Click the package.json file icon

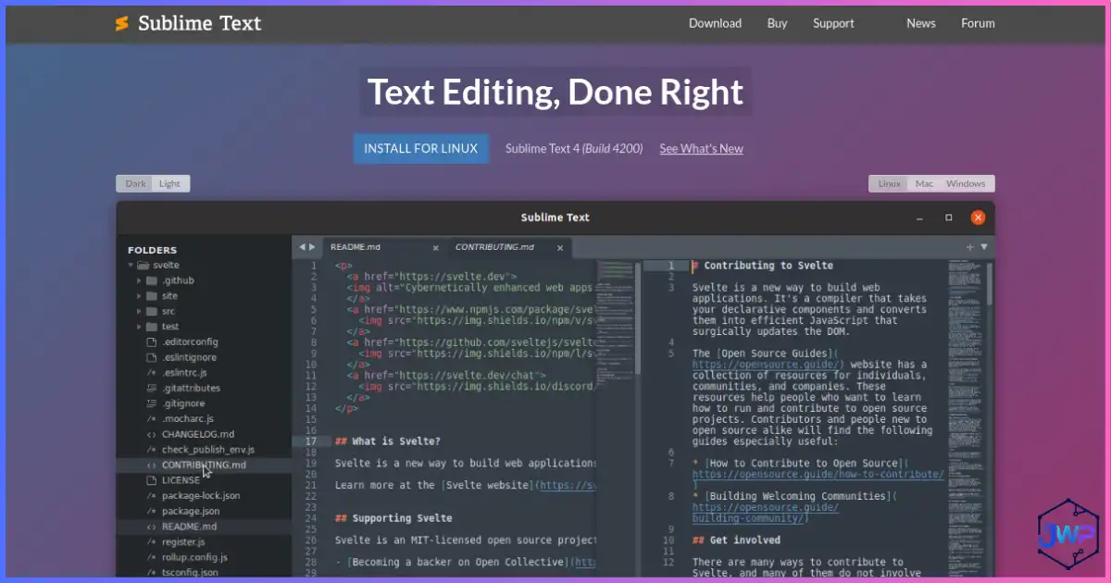pos(152,511)
